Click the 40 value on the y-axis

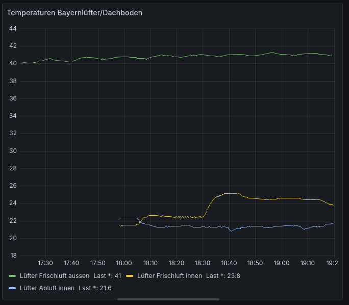[x=13, y=63]
